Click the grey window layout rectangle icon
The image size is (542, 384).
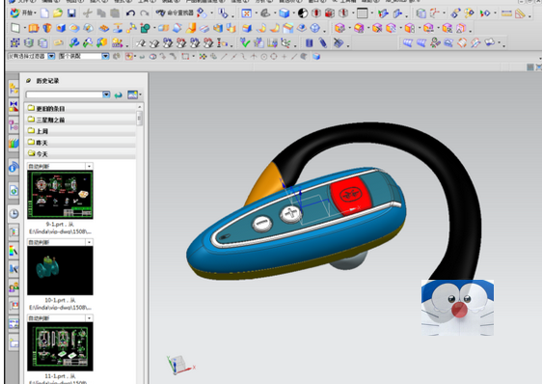tap(362, 14)
